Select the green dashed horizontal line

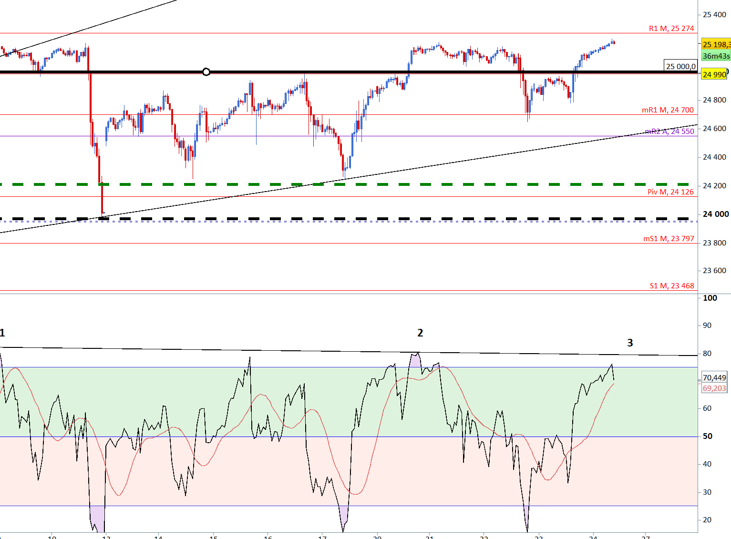(345, 184)
